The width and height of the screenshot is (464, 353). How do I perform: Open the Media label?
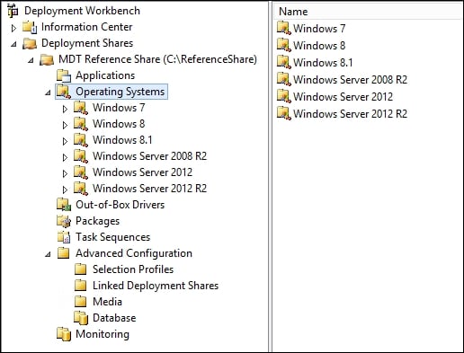[x=107, y=302]
